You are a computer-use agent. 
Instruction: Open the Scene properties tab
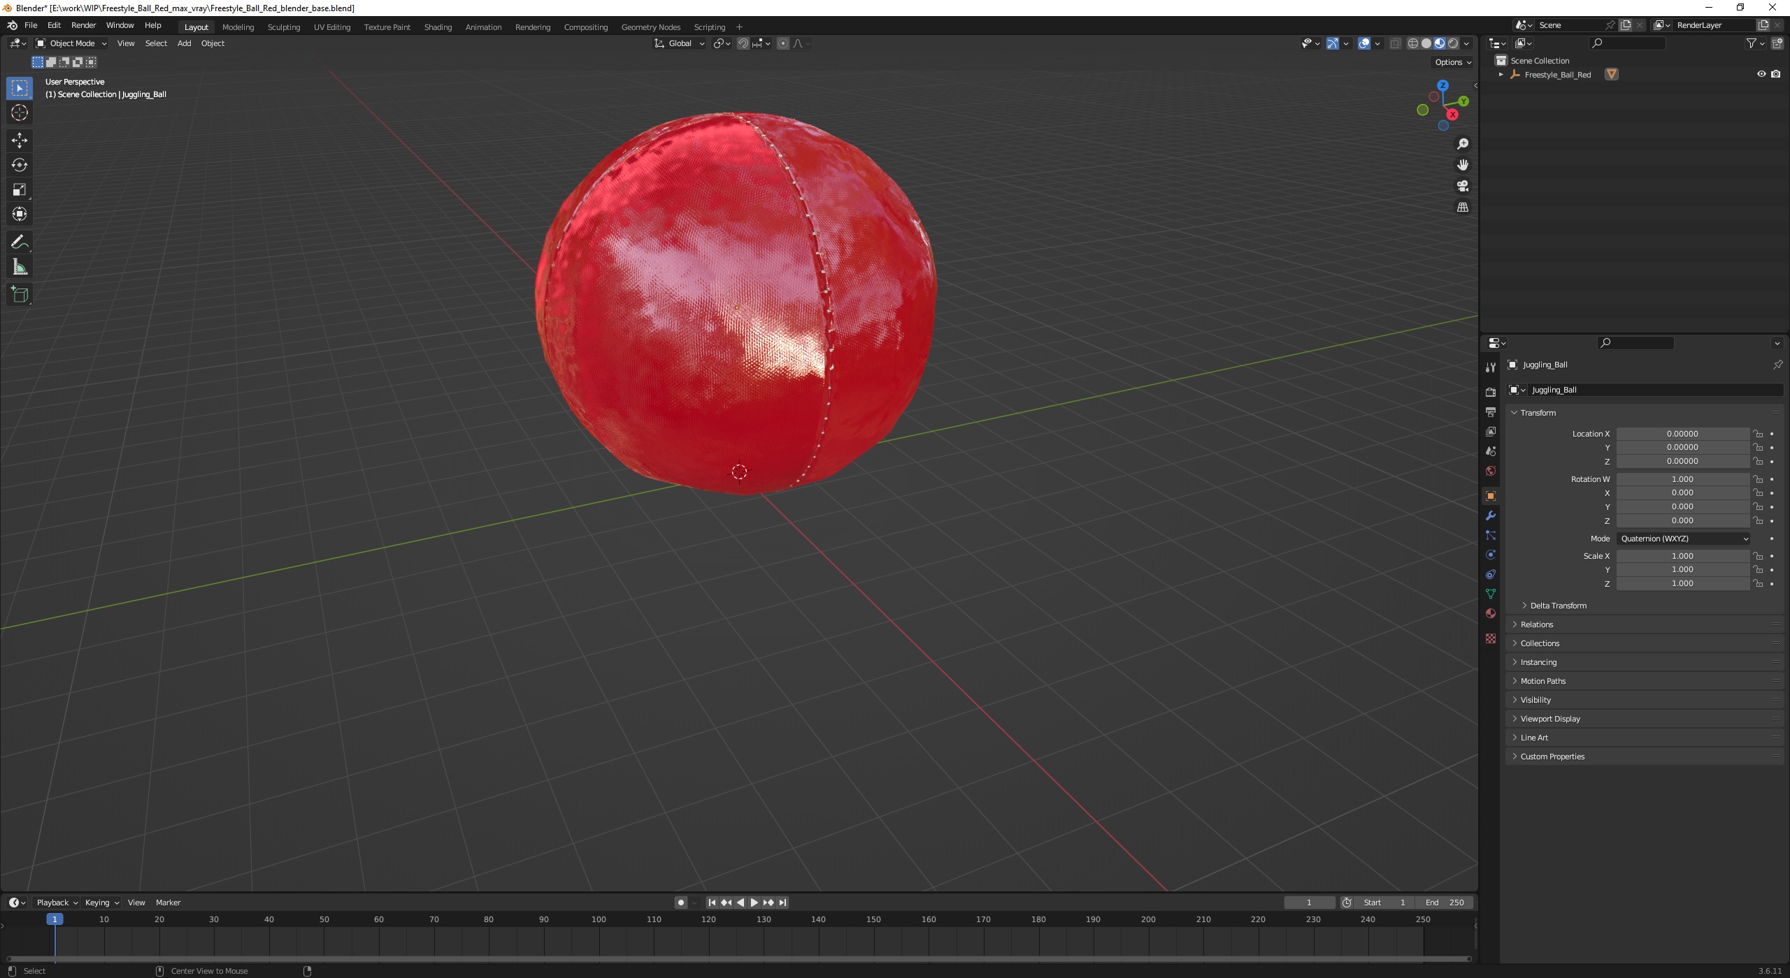coord(1490,451)
